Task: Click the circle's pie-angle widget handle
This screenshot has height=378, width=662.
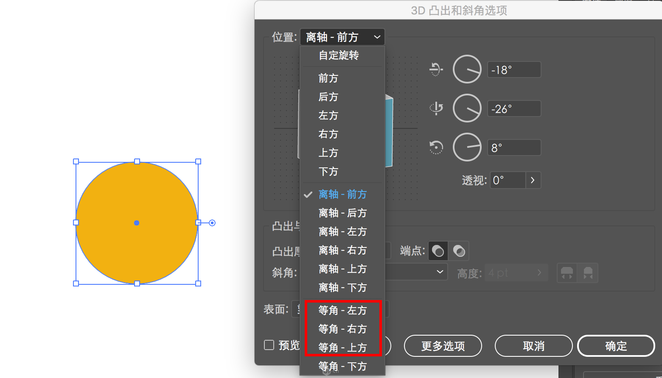Action: pos(212,223)
